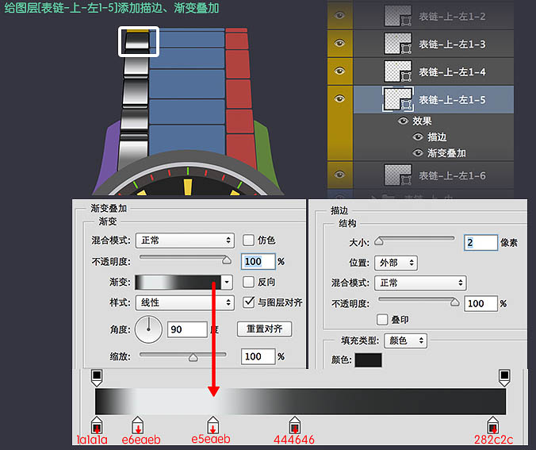Click the 缩放 scale field 100

pyautogui.click(x=258, y=356)
